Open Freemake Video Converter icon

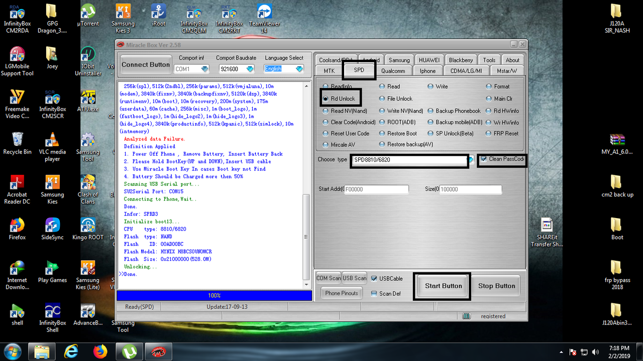point(17,104)
